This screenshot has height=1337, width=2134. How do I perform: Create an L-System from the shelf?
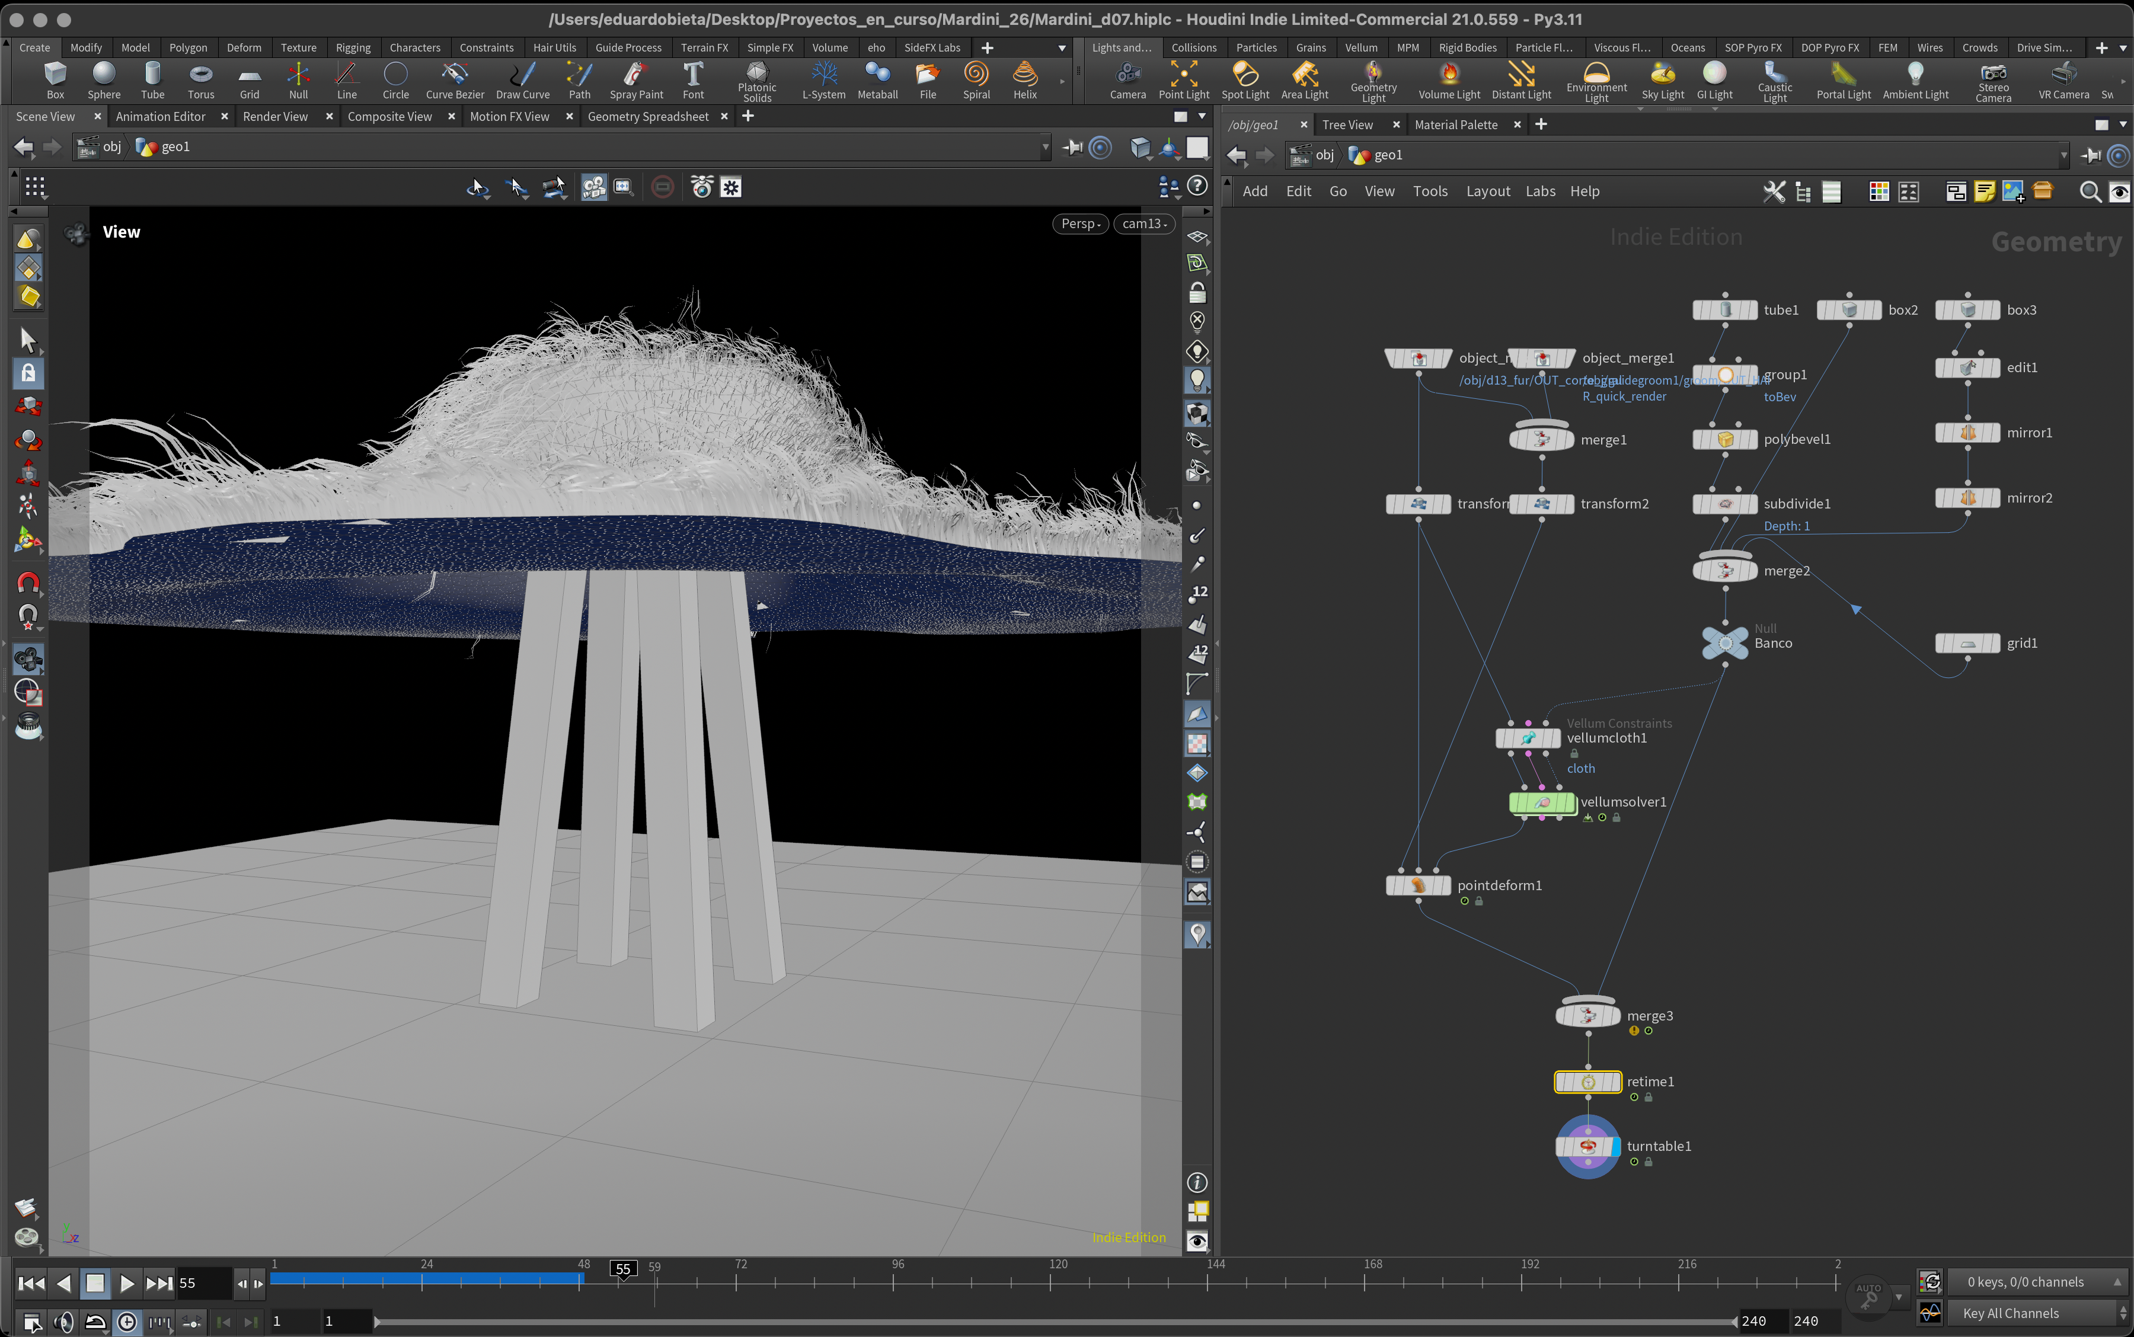click(x=823, y=79)
